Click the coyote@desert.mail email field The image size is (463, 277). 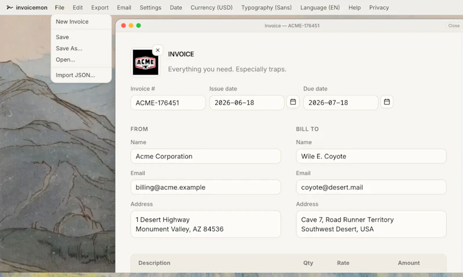click(371, 187)
